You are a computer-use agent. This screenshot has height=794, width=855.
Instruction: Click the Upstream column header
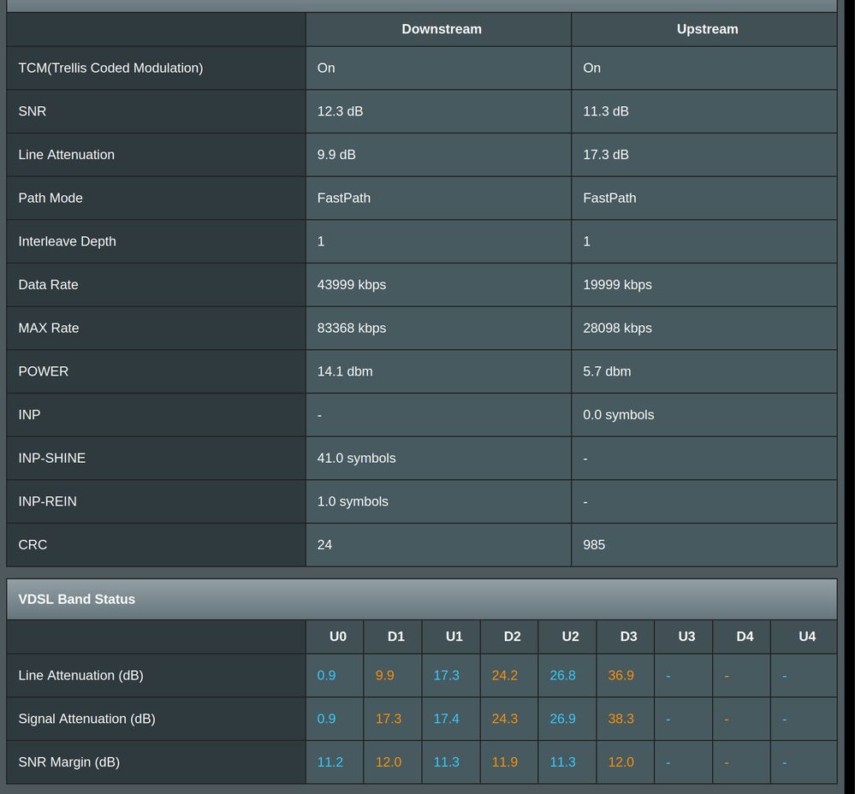pos(707,29)
